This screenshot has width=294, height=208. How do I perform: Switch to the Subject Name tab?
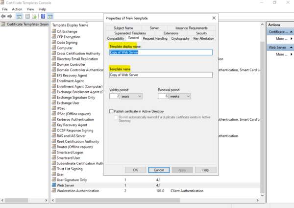(123, 28)
